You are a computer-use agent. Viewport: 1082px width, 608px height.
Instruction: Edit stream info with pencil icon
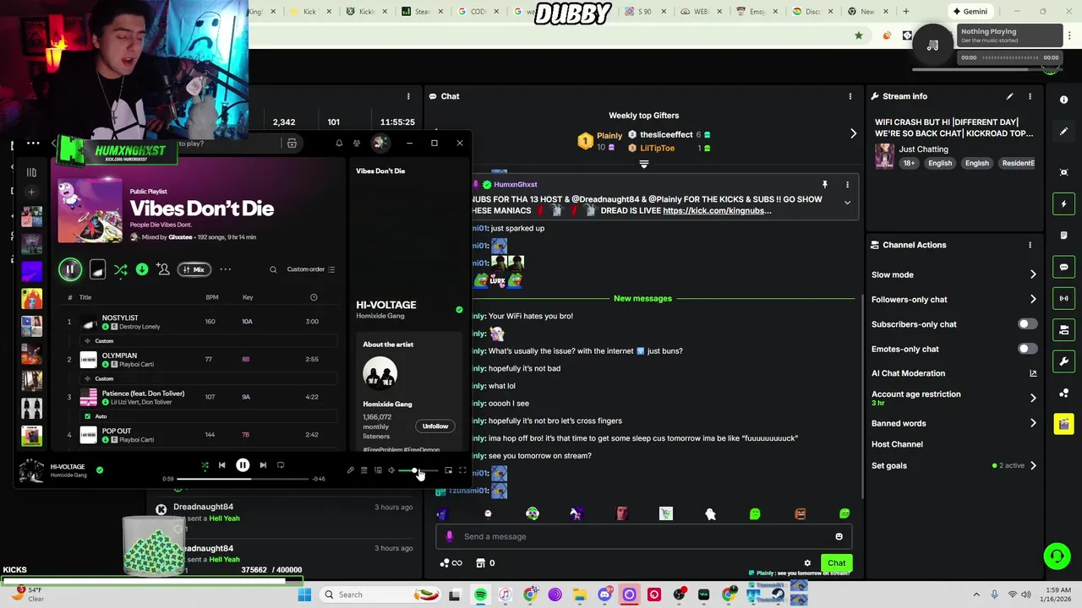1009,96
